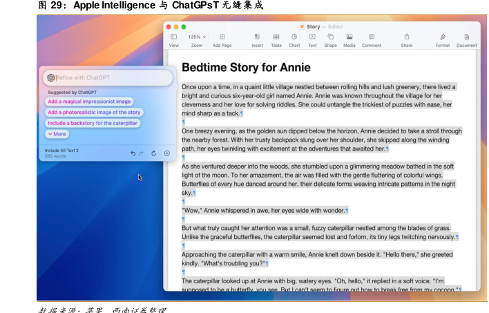Open the Media toolbar icon
Image resolution: width=489 pixels, height=313 pixels.
click(x=349, y=37)
